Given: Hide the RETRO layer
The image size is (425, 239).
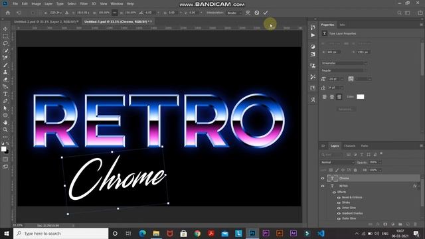Looking at the screenshot, I should click(x=323, y=186).
